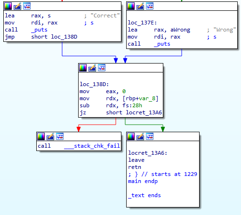Click the ___stack_chk_fail function reference
Viewport: 241px width, 215px height.
tap(92, 146)
